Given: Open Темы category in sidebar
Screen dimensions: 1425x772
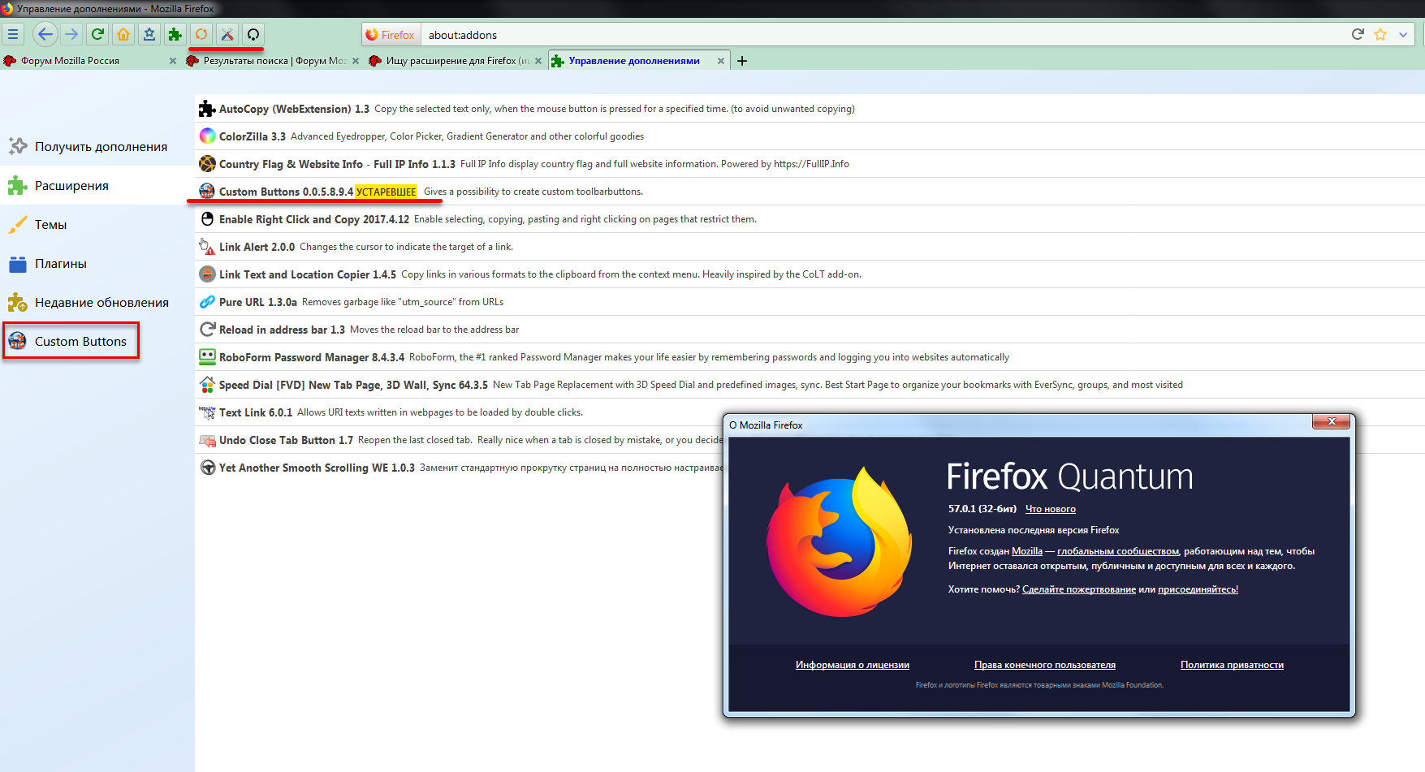Looking at the screenshot, I should 97,225.
